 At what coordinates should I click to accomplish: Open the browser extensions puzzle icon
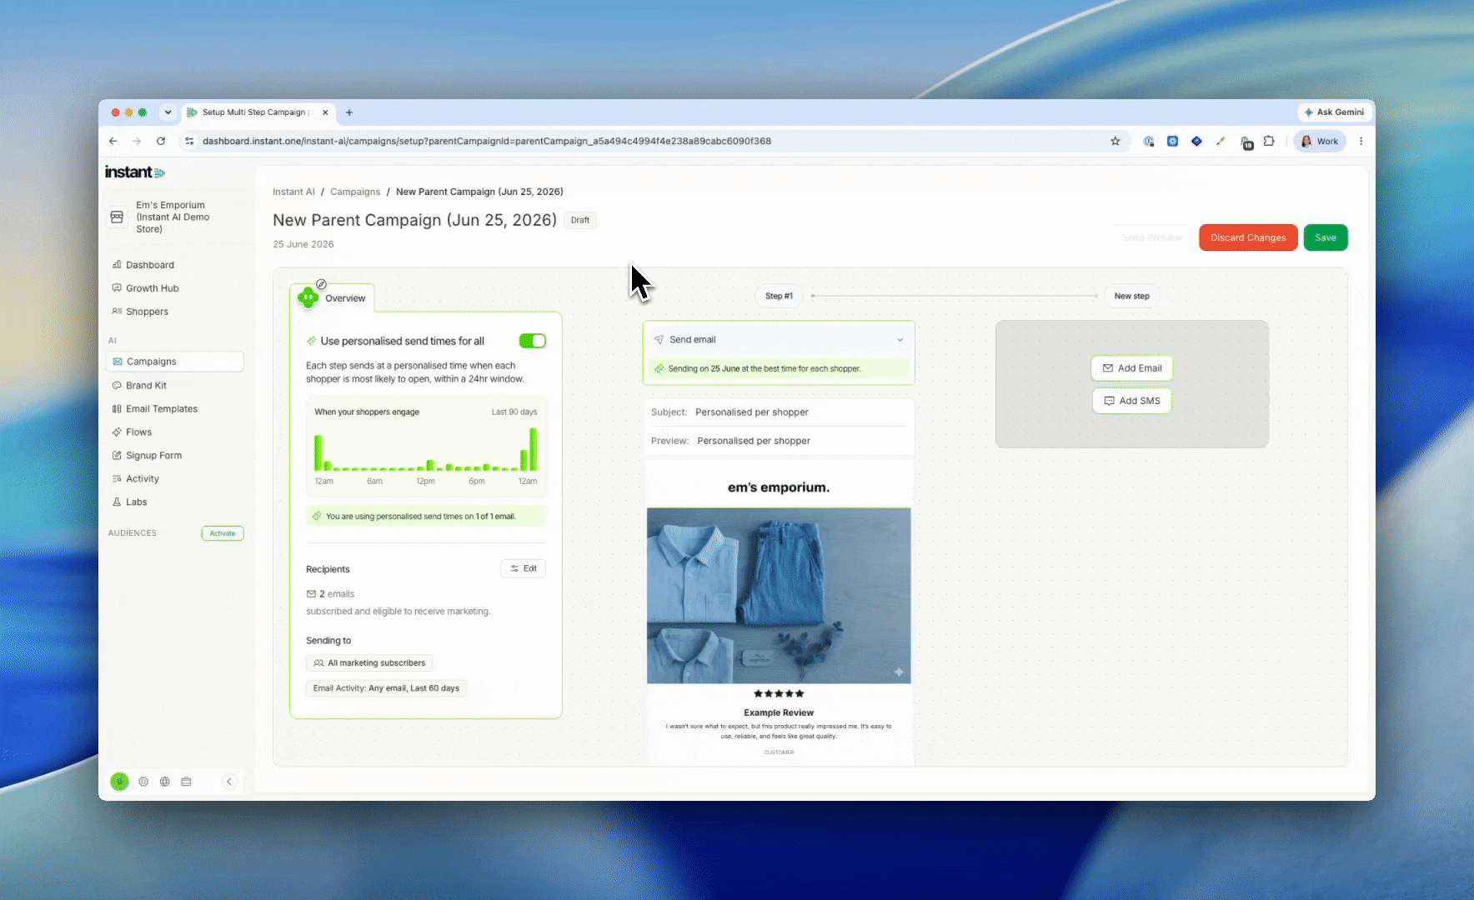coord(1269,141)
